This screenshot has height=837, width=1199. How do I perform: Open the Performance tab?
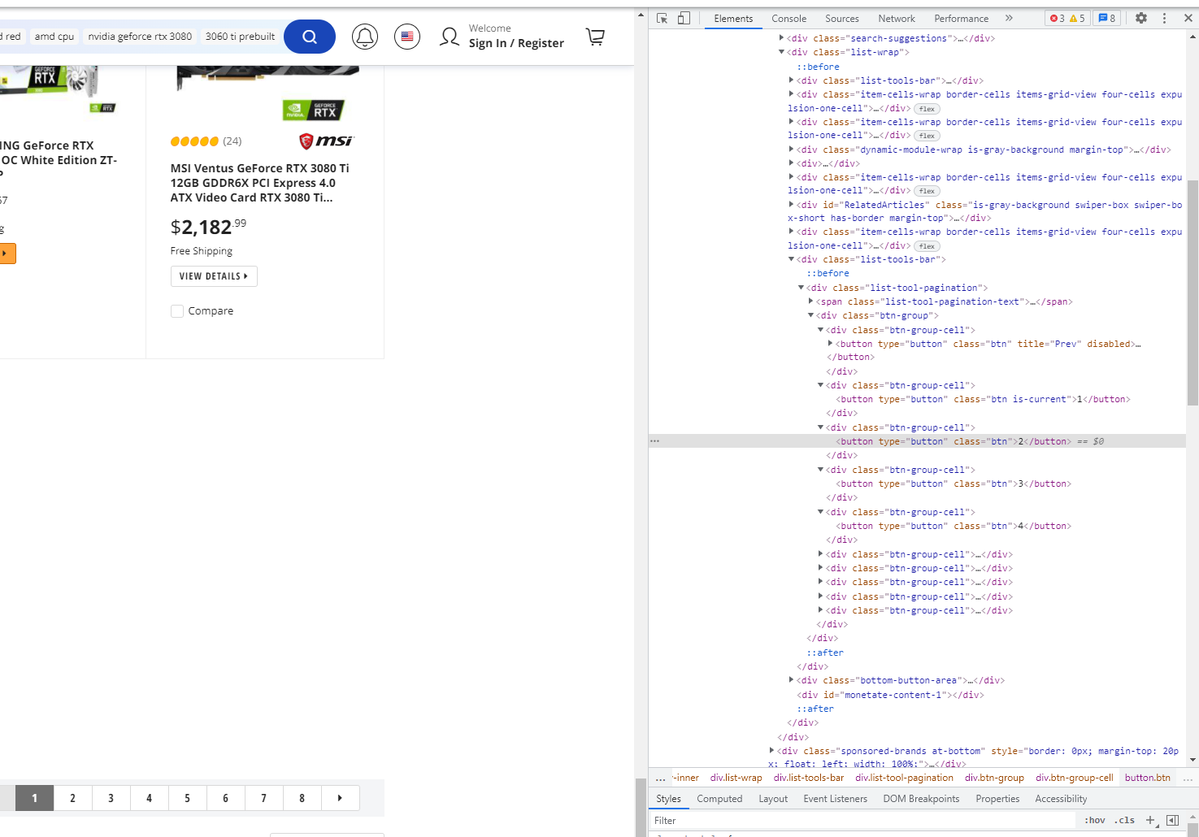coord(961,19)
